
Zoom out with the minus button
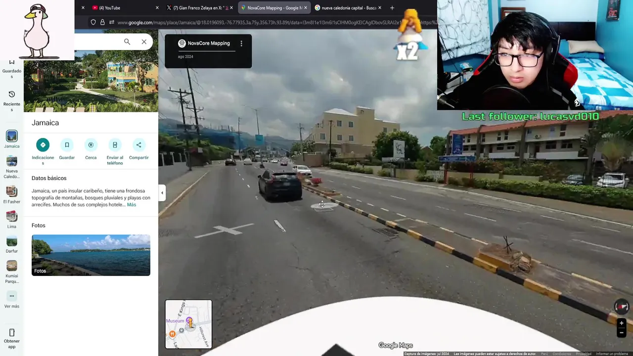(x=622, y=333)
